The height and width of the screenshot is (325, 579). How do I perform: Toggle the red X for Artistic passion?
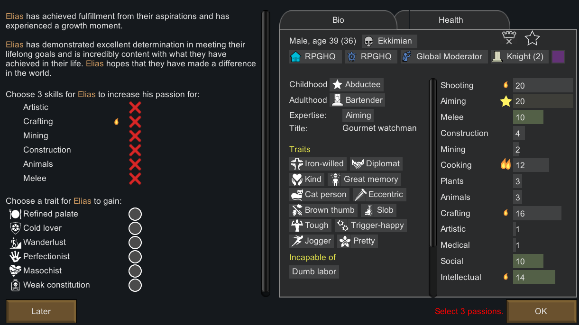click(135, 108)
